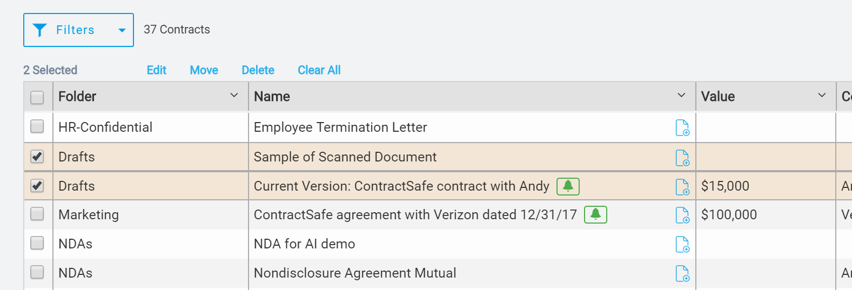
Task: Open the Name column sort chevron
Action: [681, 95]
